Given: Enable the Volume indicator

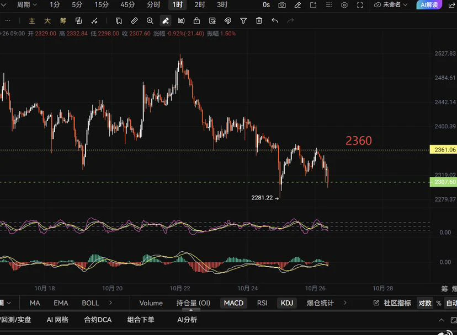Looking at the screenshot, I should coord(151,303).
